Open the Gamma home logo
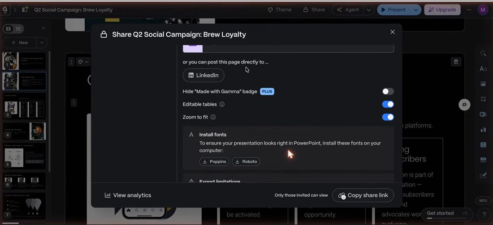Viewport: 493px width, 225px height. click(x=5, y=10)
